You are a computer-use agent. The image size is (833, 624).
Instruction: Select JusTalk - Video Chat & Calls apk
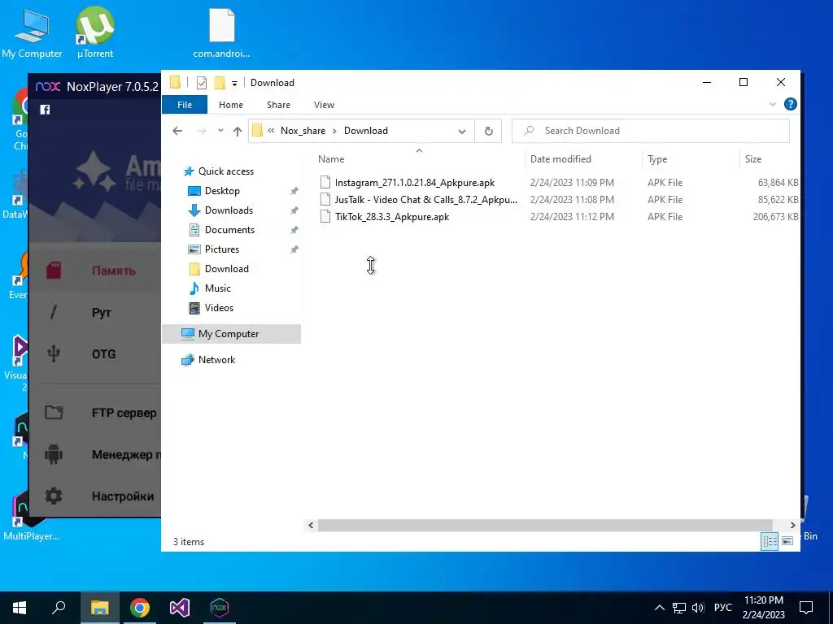[x=425, y=200]
